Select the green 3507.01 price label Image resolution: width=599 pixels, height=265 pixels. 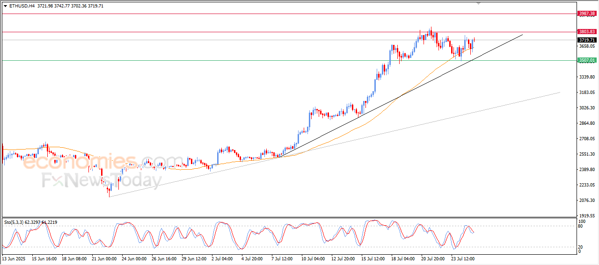586,60
